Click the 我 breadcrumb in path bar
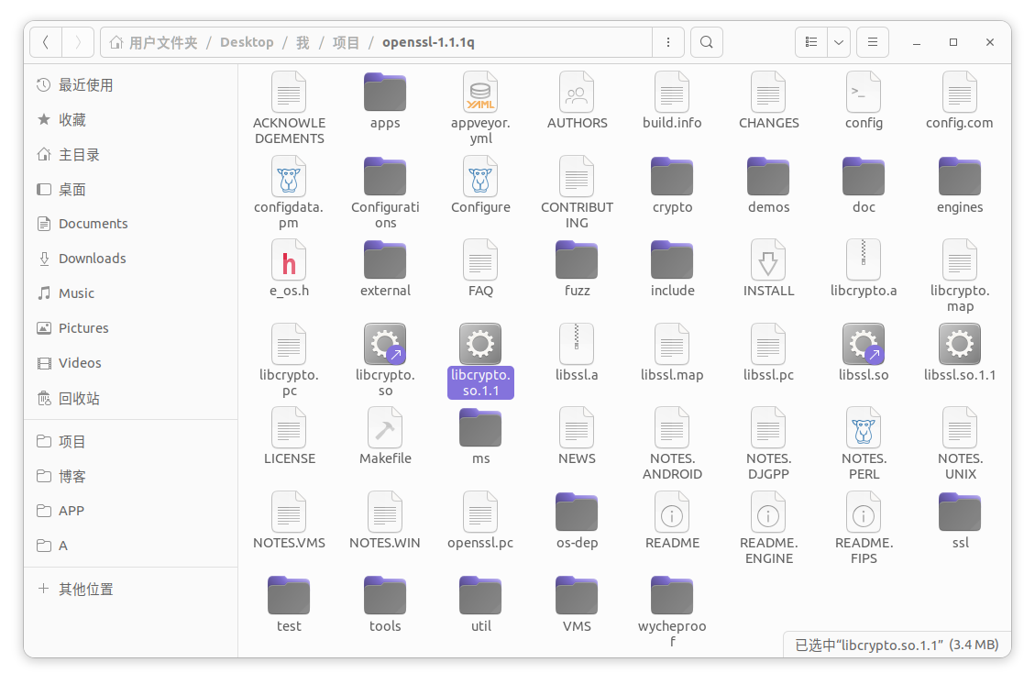 tap(303, 42)
